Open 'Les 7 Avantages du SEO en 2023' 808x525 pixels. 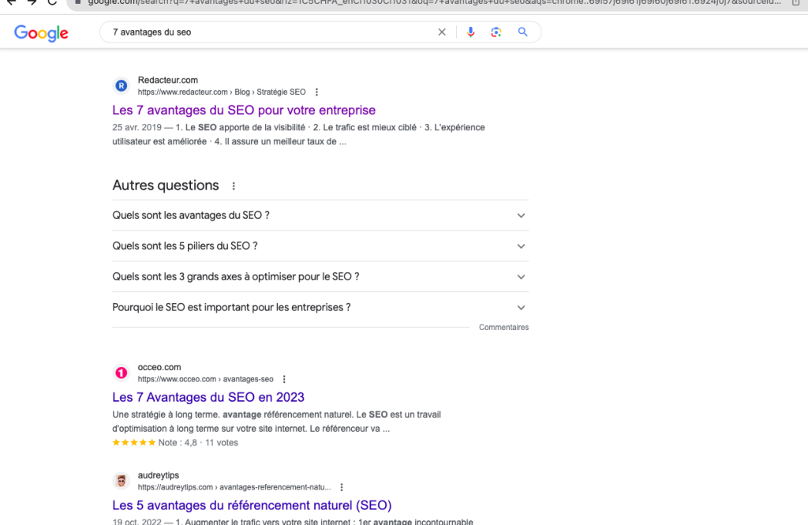tap(208, 397)
